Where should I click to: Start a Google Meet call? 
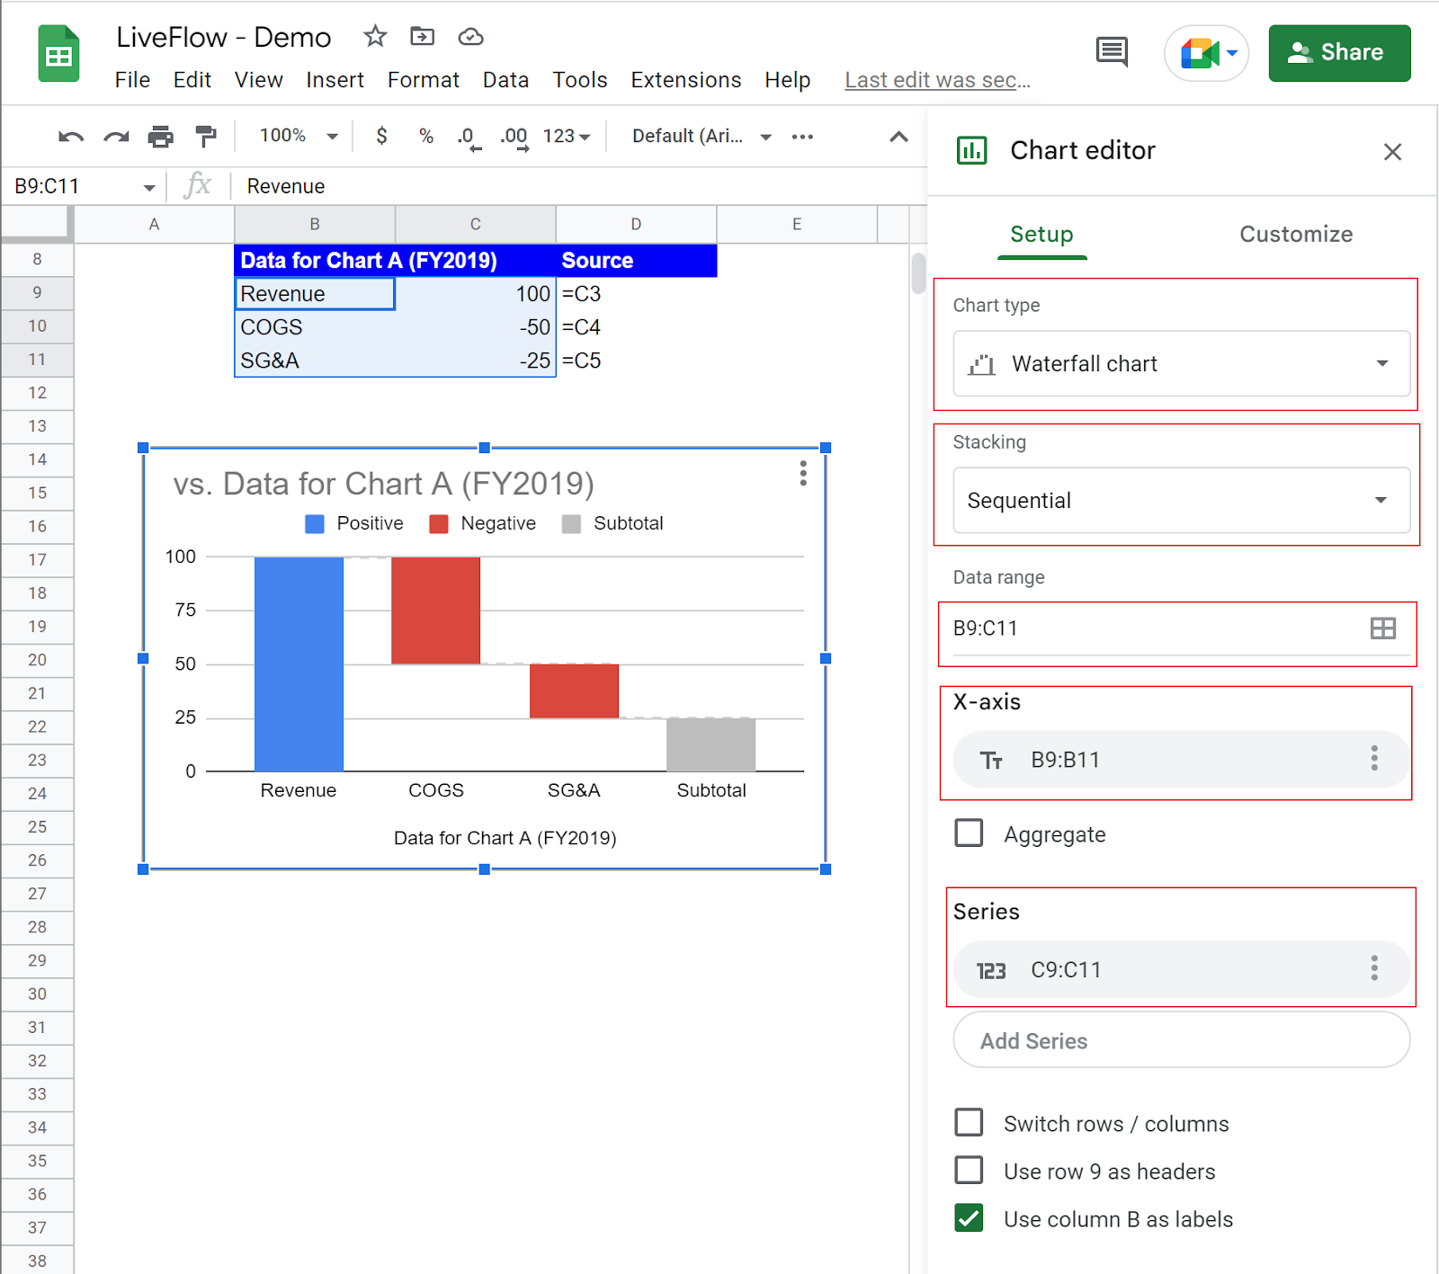point(1199,53)
